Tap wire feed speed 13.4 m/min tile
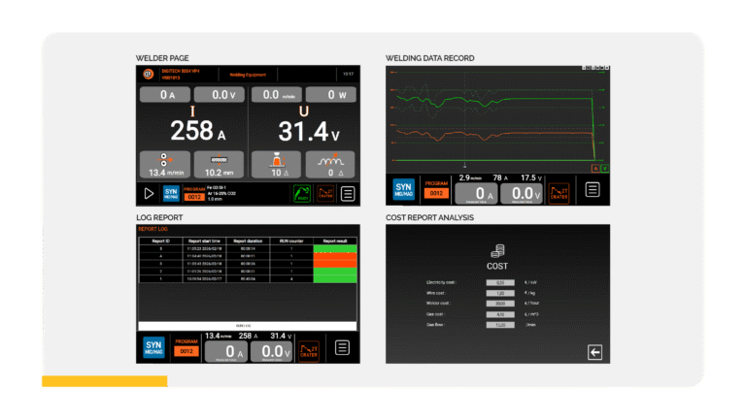This screenshot has width=746, height=419. click(163, 162)
